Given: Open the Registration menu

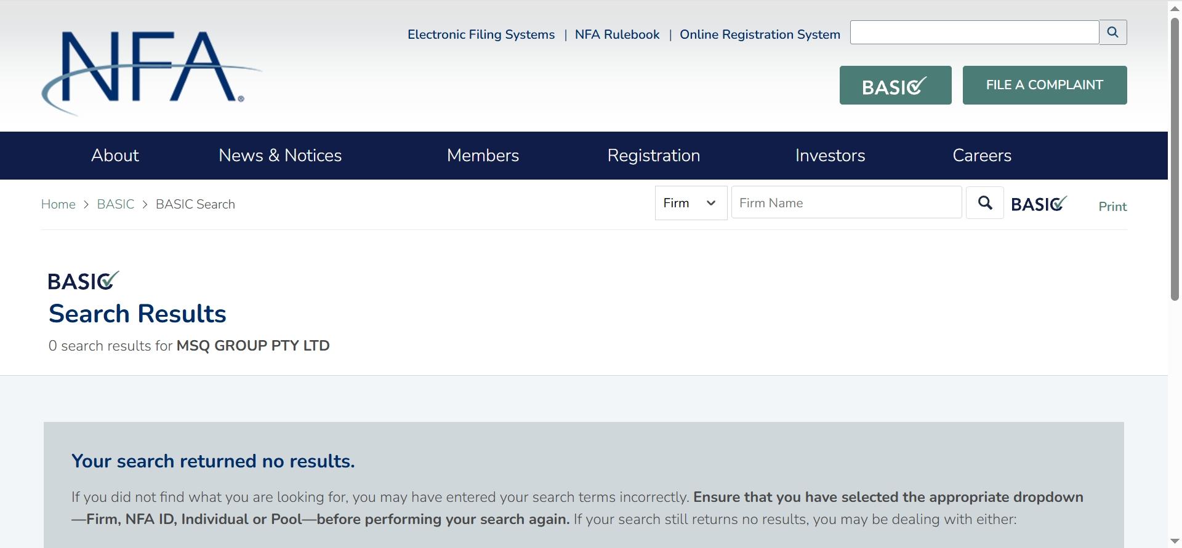Looking at the screenshot, I should [x=654, y=156].
